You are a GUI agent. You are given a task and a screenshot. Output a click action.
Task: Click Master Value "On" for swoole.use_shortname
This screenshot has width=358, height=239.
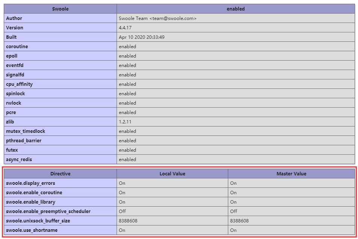233,230
